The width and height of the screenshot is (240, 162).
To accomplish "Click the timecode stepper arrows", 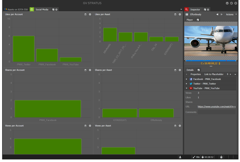I will coord(220,63).
